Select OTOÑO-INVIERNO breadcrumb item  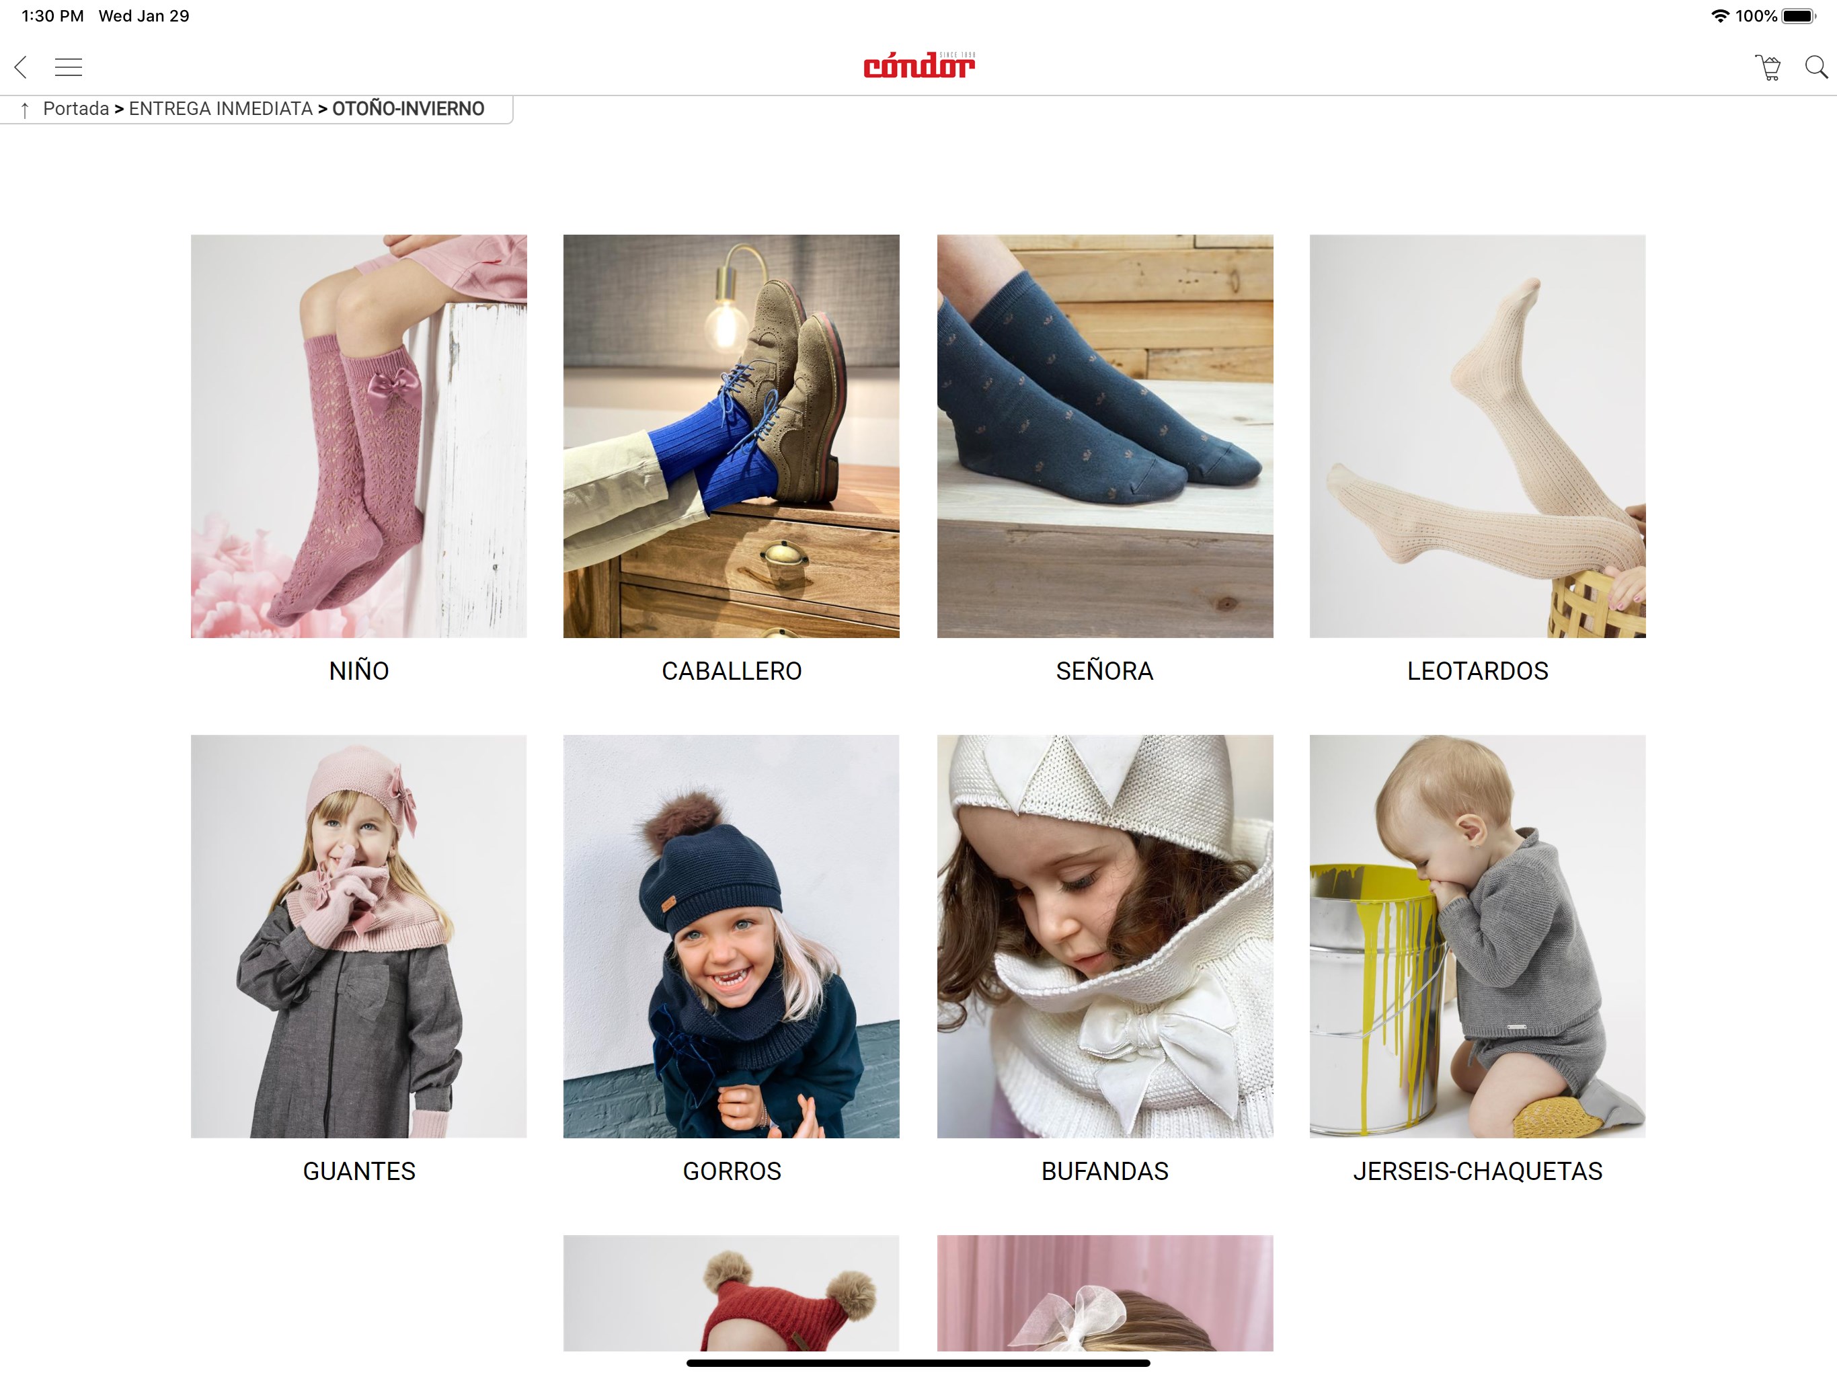point(407,109)
